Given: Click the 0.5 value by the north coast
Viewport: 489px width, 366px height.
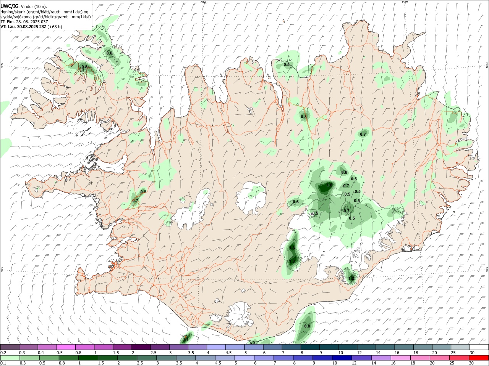Looking at the screenshot, I should pos(287,64).
